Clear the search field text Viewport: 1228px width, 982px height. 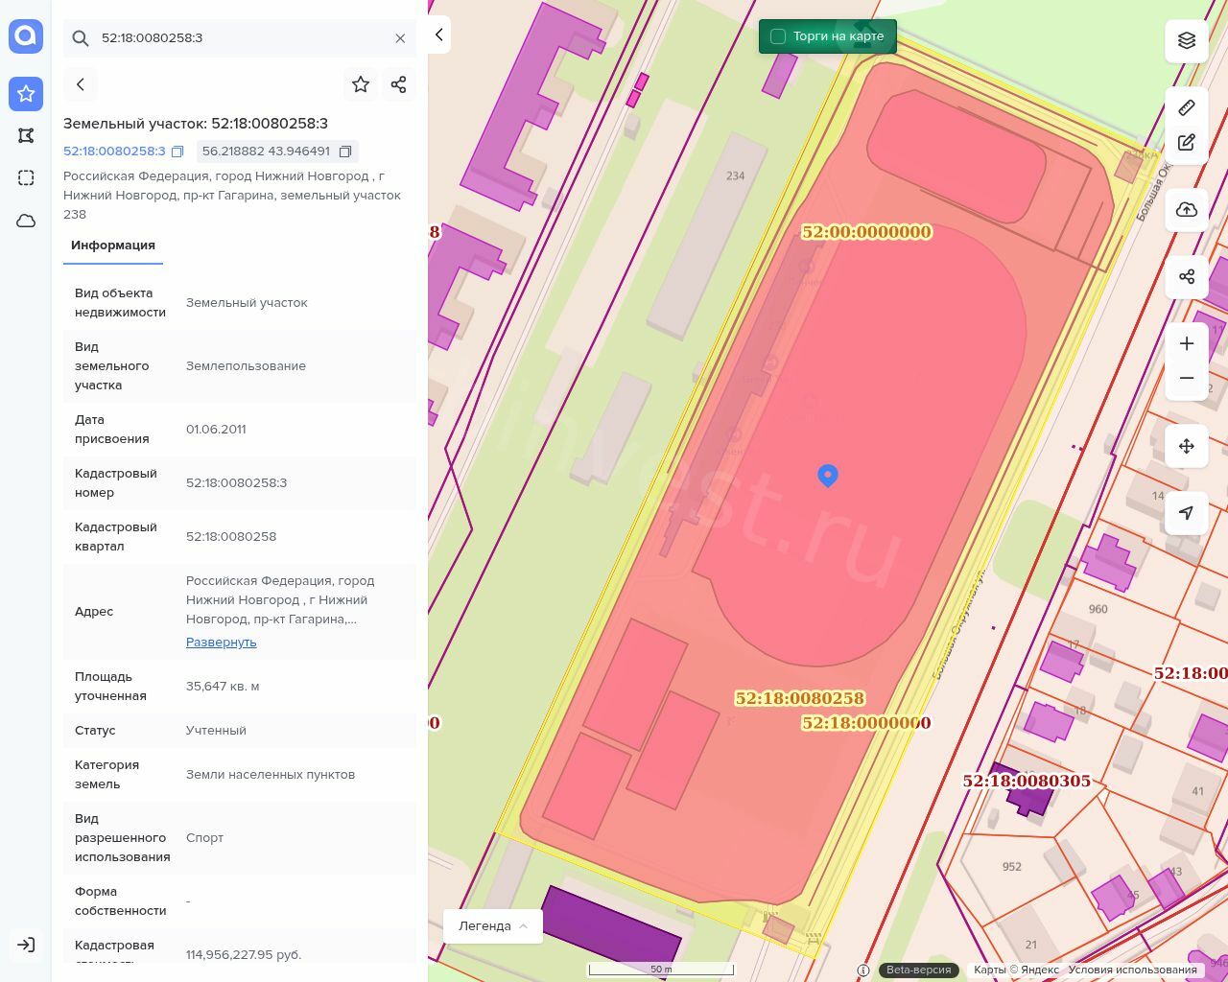point(400,38)
